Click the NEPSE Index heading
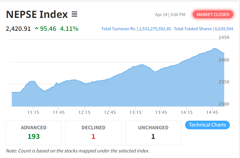240x158 pixels. click(37, 14)
